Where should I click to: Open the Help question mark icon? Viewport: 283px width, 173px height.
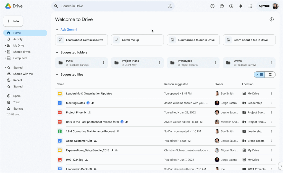(222, 6)
